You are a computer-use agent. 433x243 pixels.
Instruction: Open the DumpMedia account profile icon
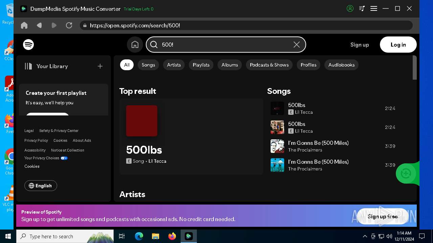tap(350, 9)
